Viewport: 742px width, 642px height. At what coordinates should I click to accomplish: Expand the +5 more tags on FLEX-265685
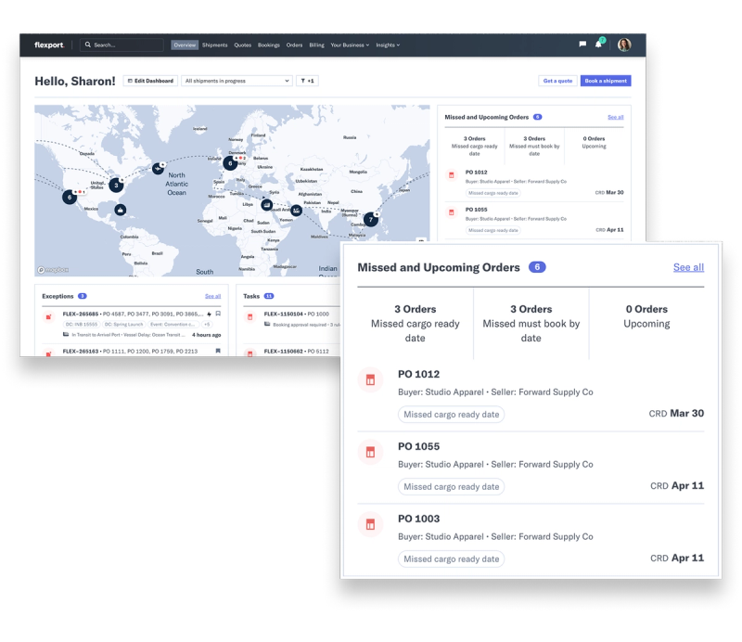[207, 325]
